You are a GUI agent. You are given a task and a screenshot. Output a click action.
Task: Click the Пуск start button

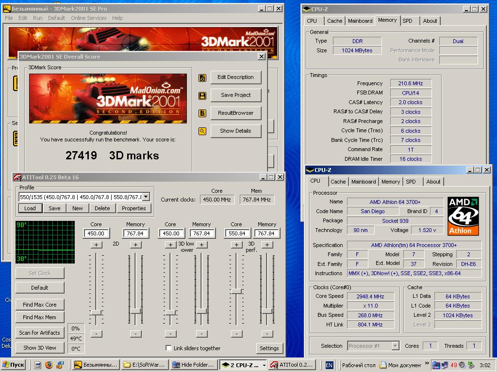tap(13, 365)
